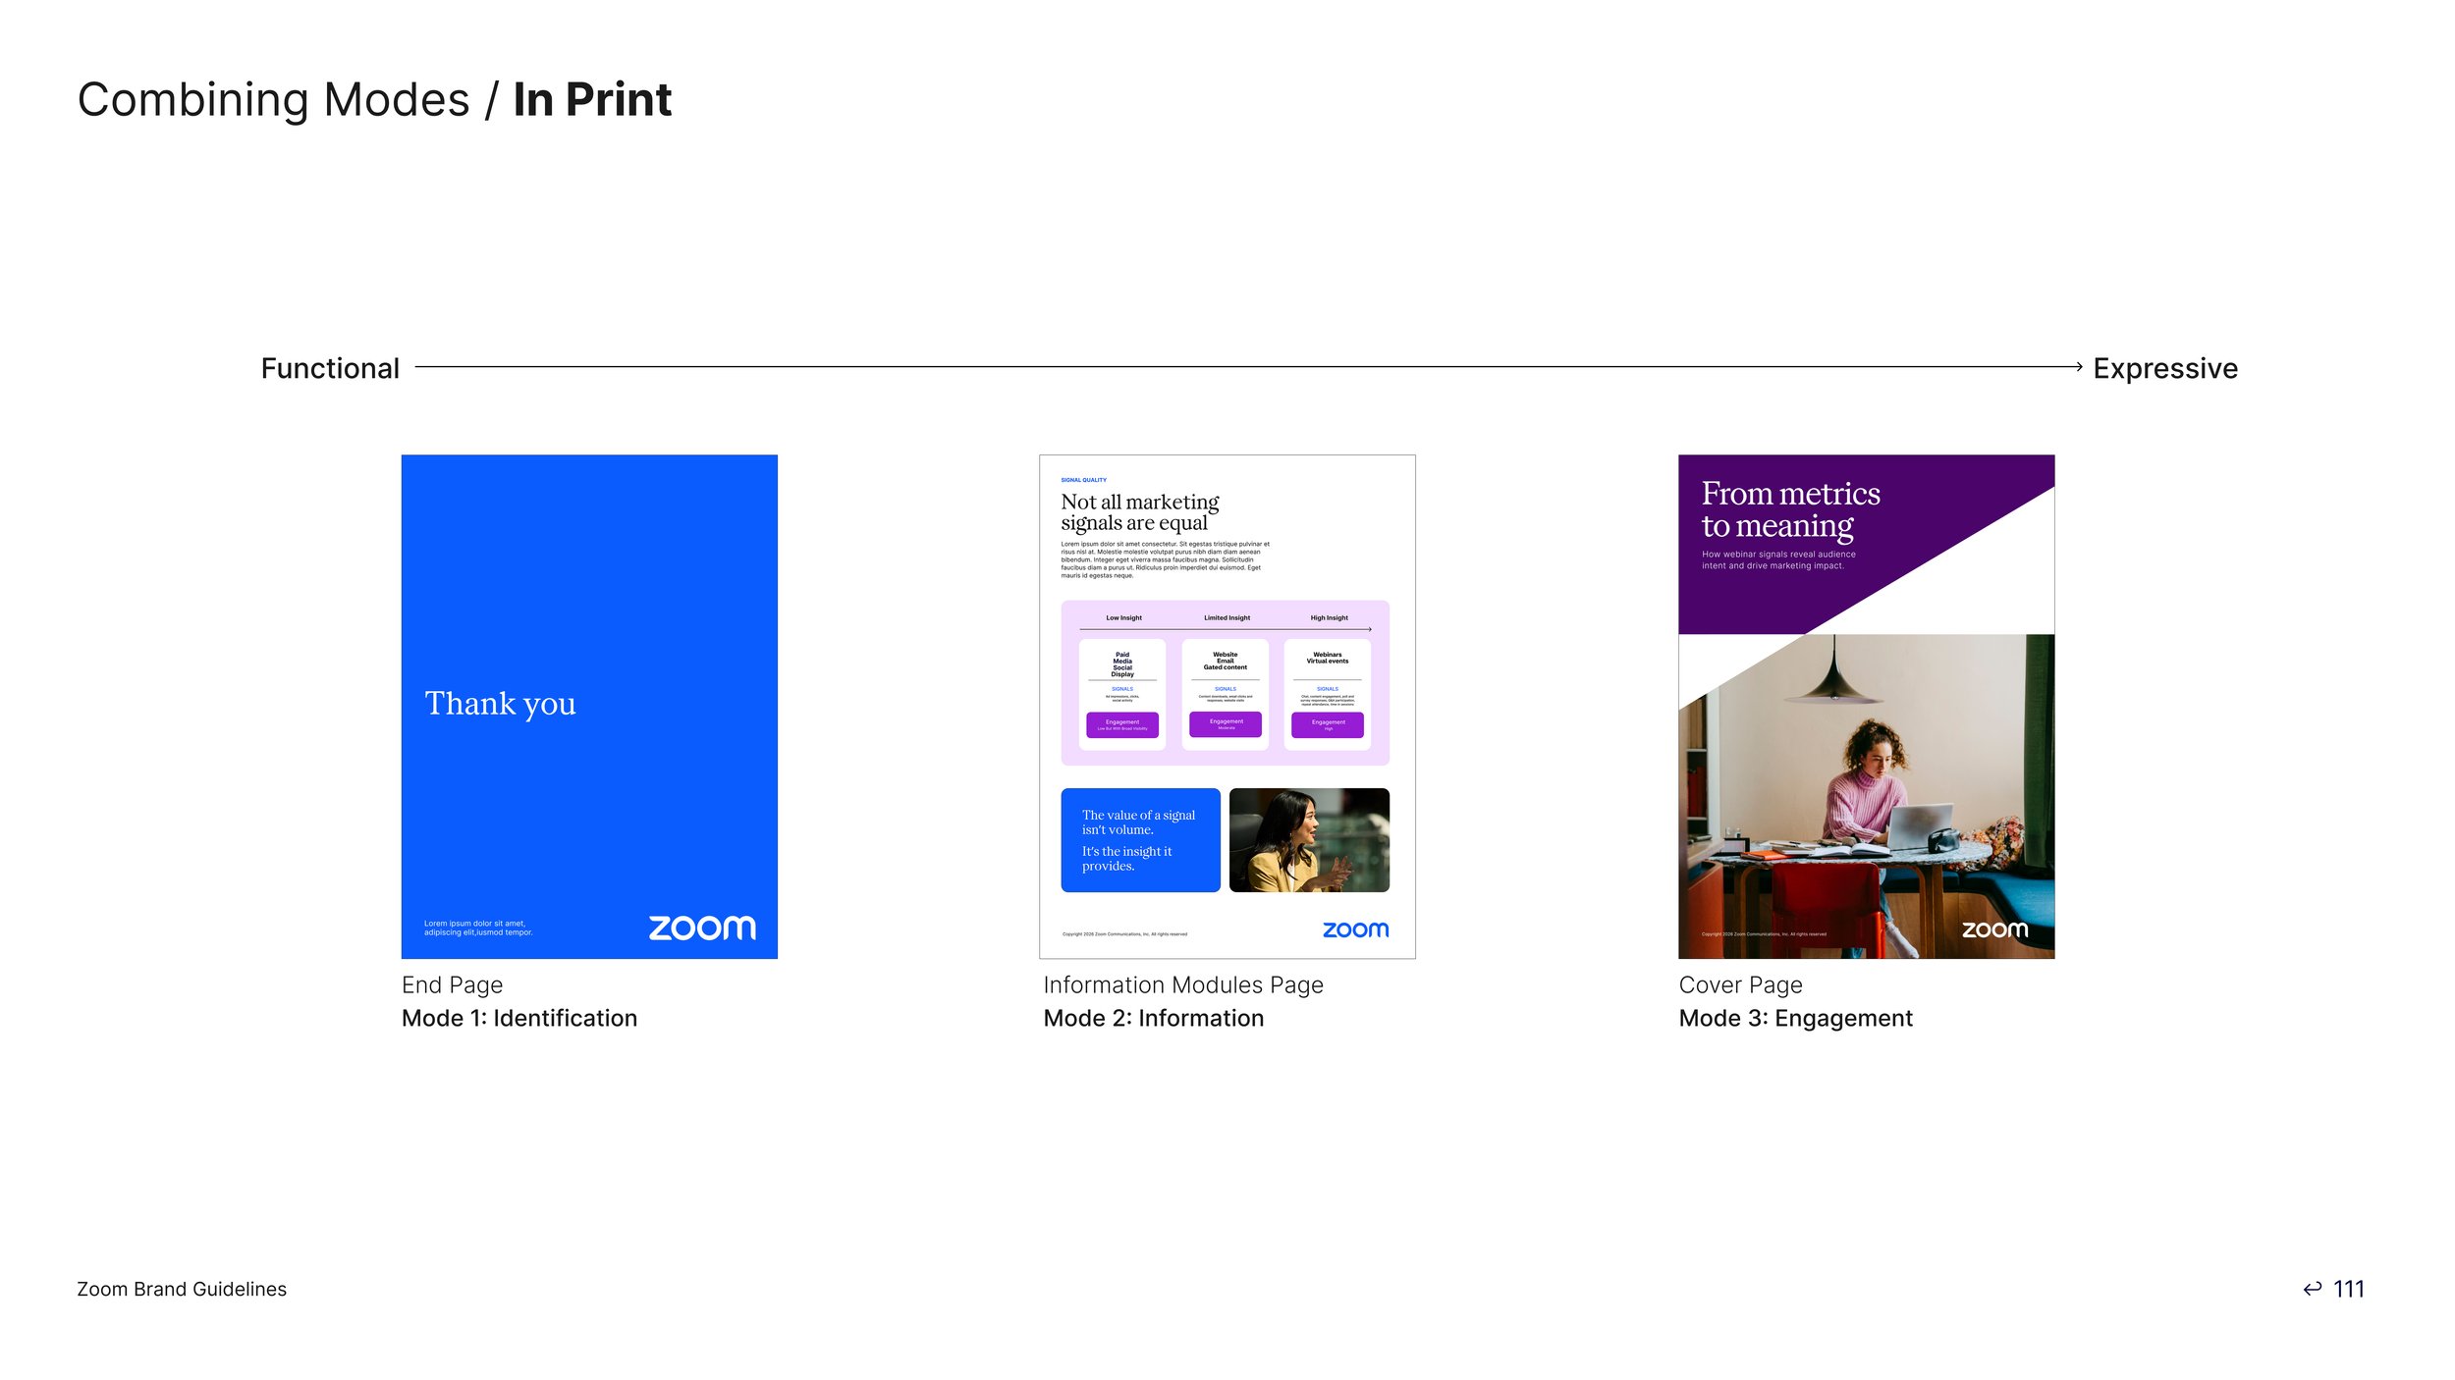Click the page number 111
This screenshot has height=1380, width=2455.
2349,1289
